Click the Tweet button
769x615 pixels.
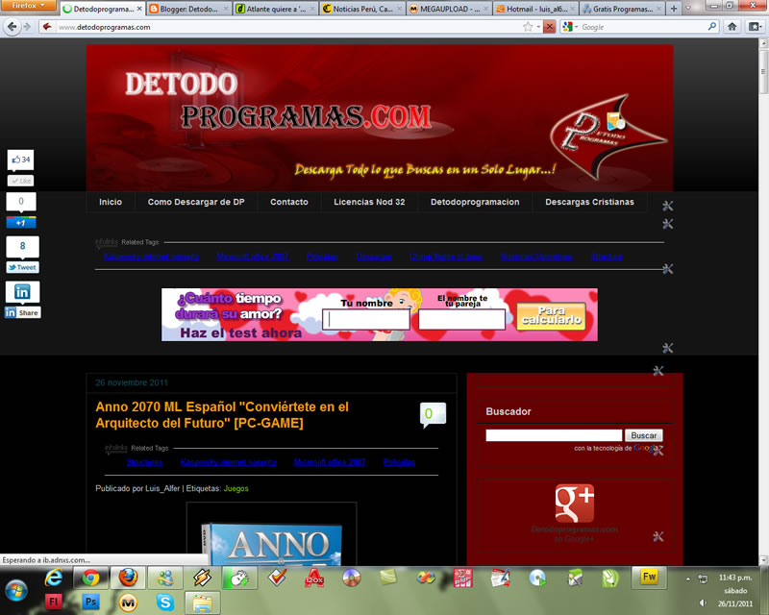(x=22, y=267)
